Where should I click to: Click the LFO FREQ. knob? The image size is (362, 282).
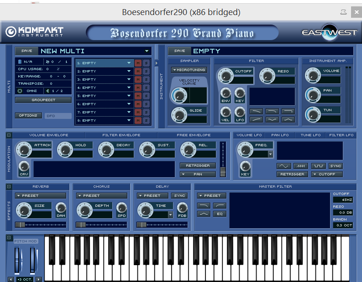tap(245, 149)
